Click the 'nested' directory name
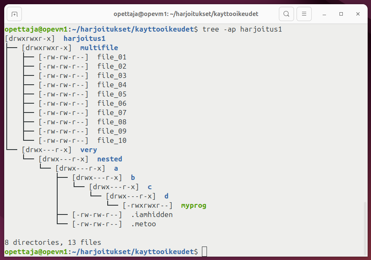 [109, 159]
